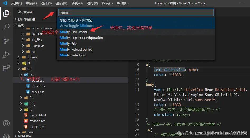The width and height of the screenshot is (250, 138).
Task: Click the favicon.ico star icon
Action: point(26,121)
